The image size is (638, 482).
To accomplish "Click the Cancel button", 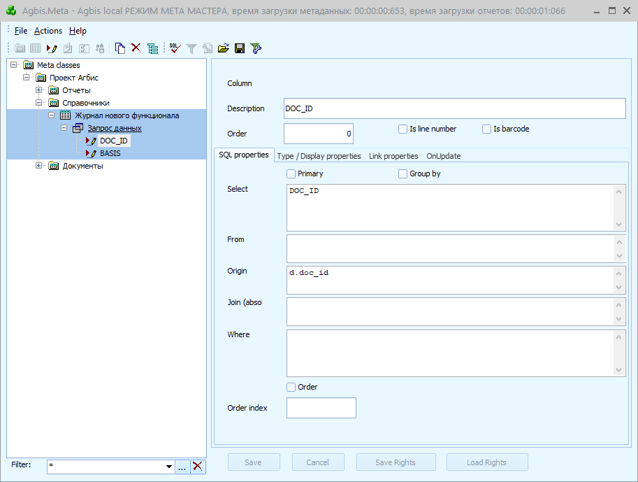I will click(x=318, y=462).
